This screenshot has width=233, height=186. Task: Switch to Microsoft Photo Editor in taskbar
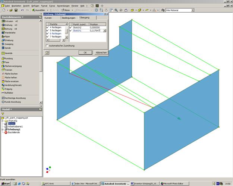tap(174, 184)
